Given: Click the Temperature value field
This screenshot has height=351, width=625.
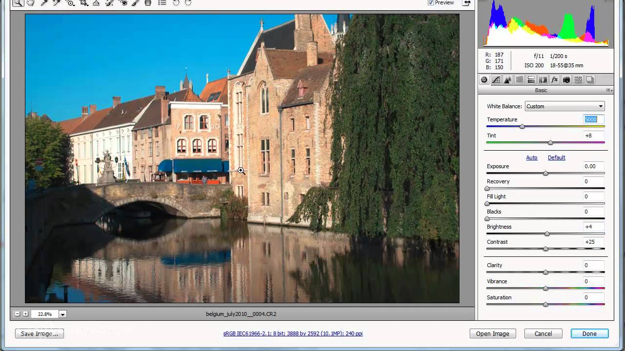Looking at the screenshot, I should 594,119.
